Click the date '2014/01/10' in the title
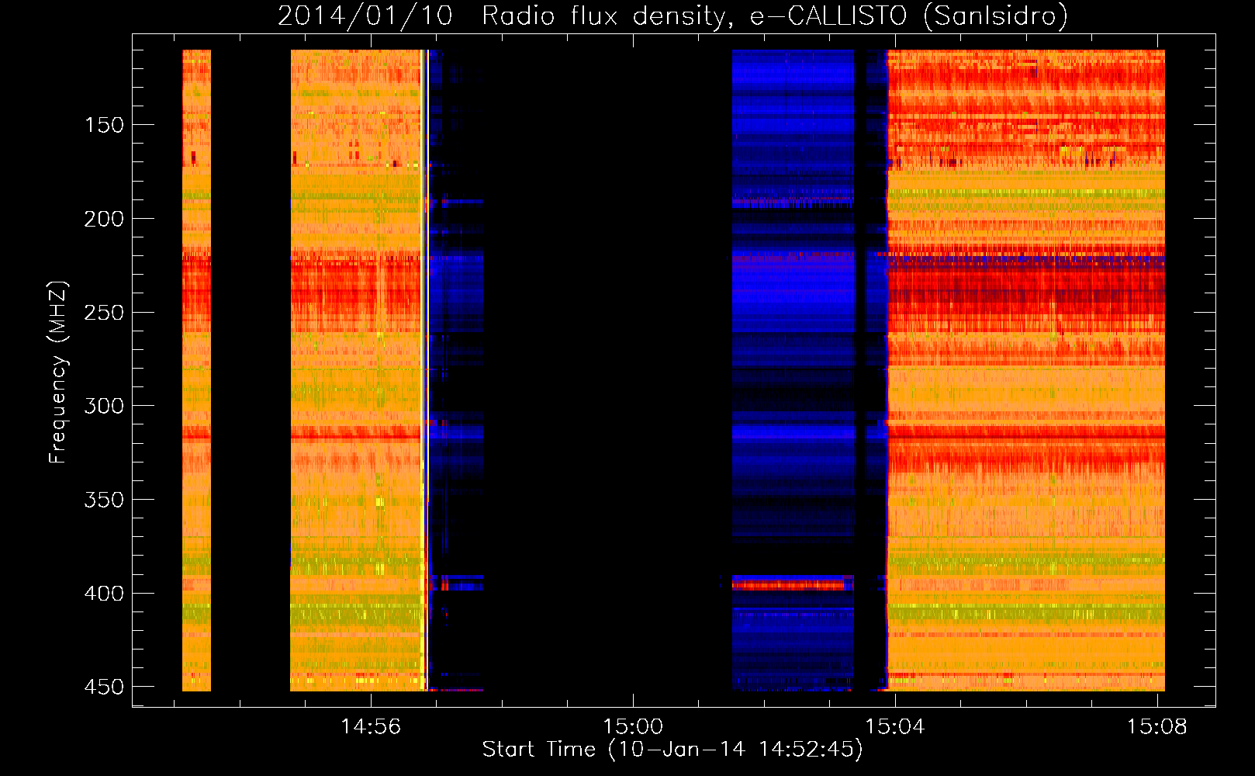Viewport: 1255px width, 776px height. [365, 16]
